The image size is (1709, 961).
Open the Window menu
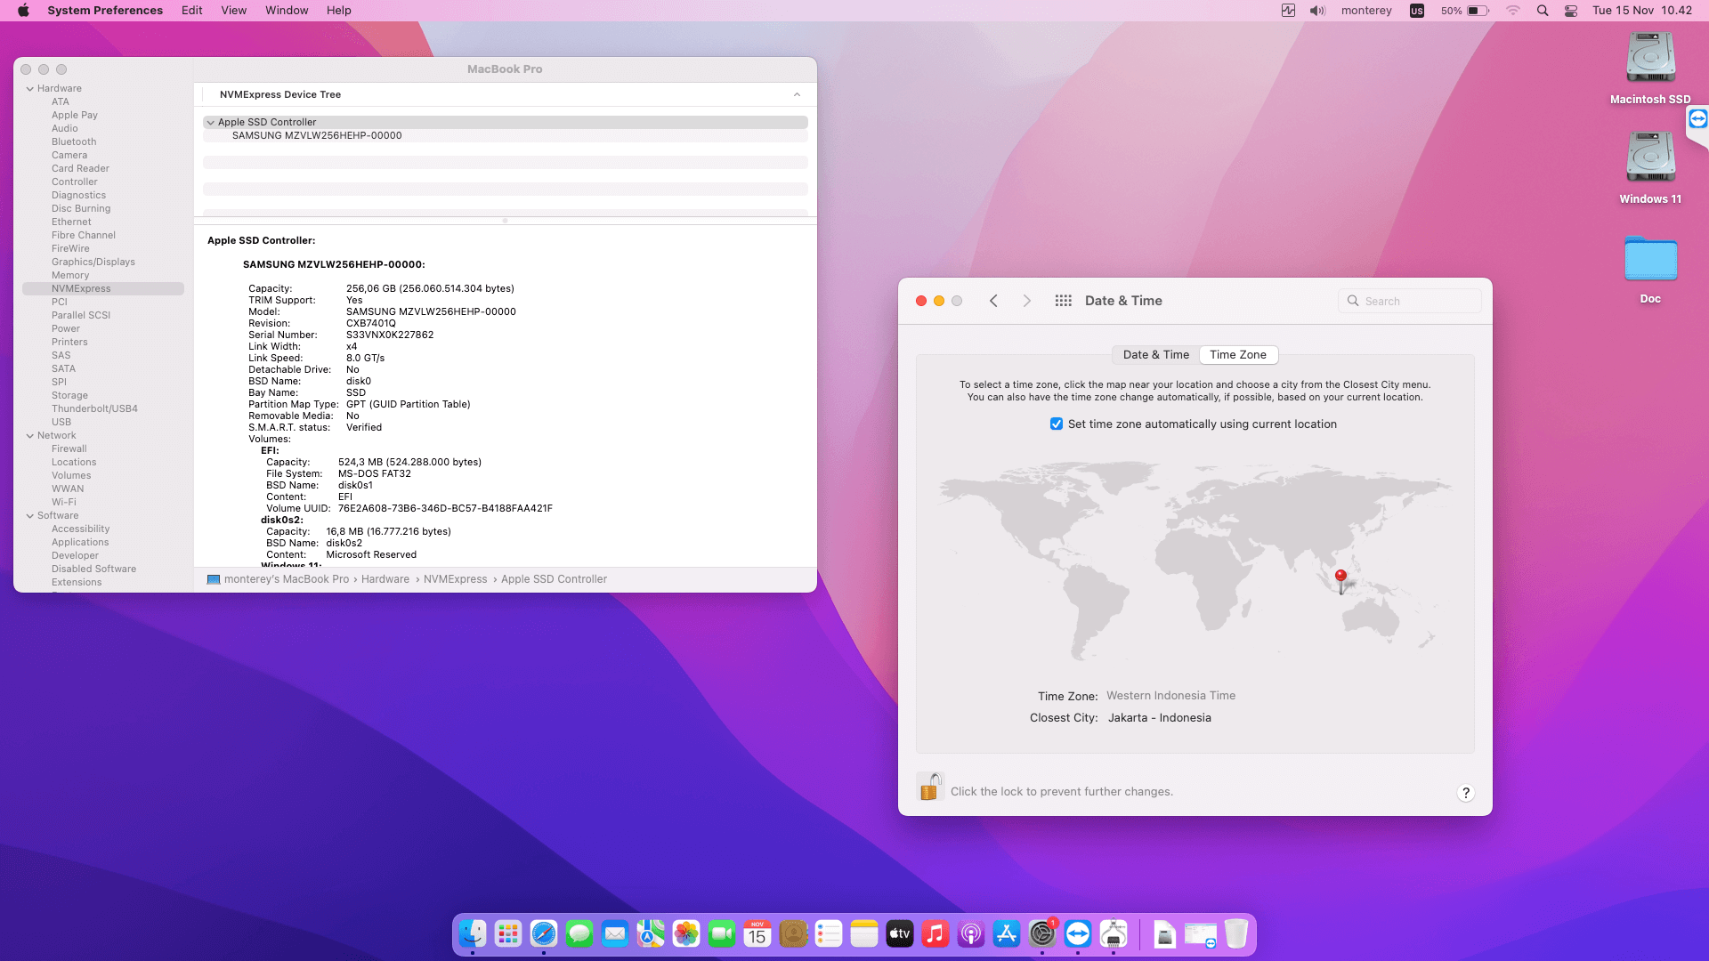287,11
